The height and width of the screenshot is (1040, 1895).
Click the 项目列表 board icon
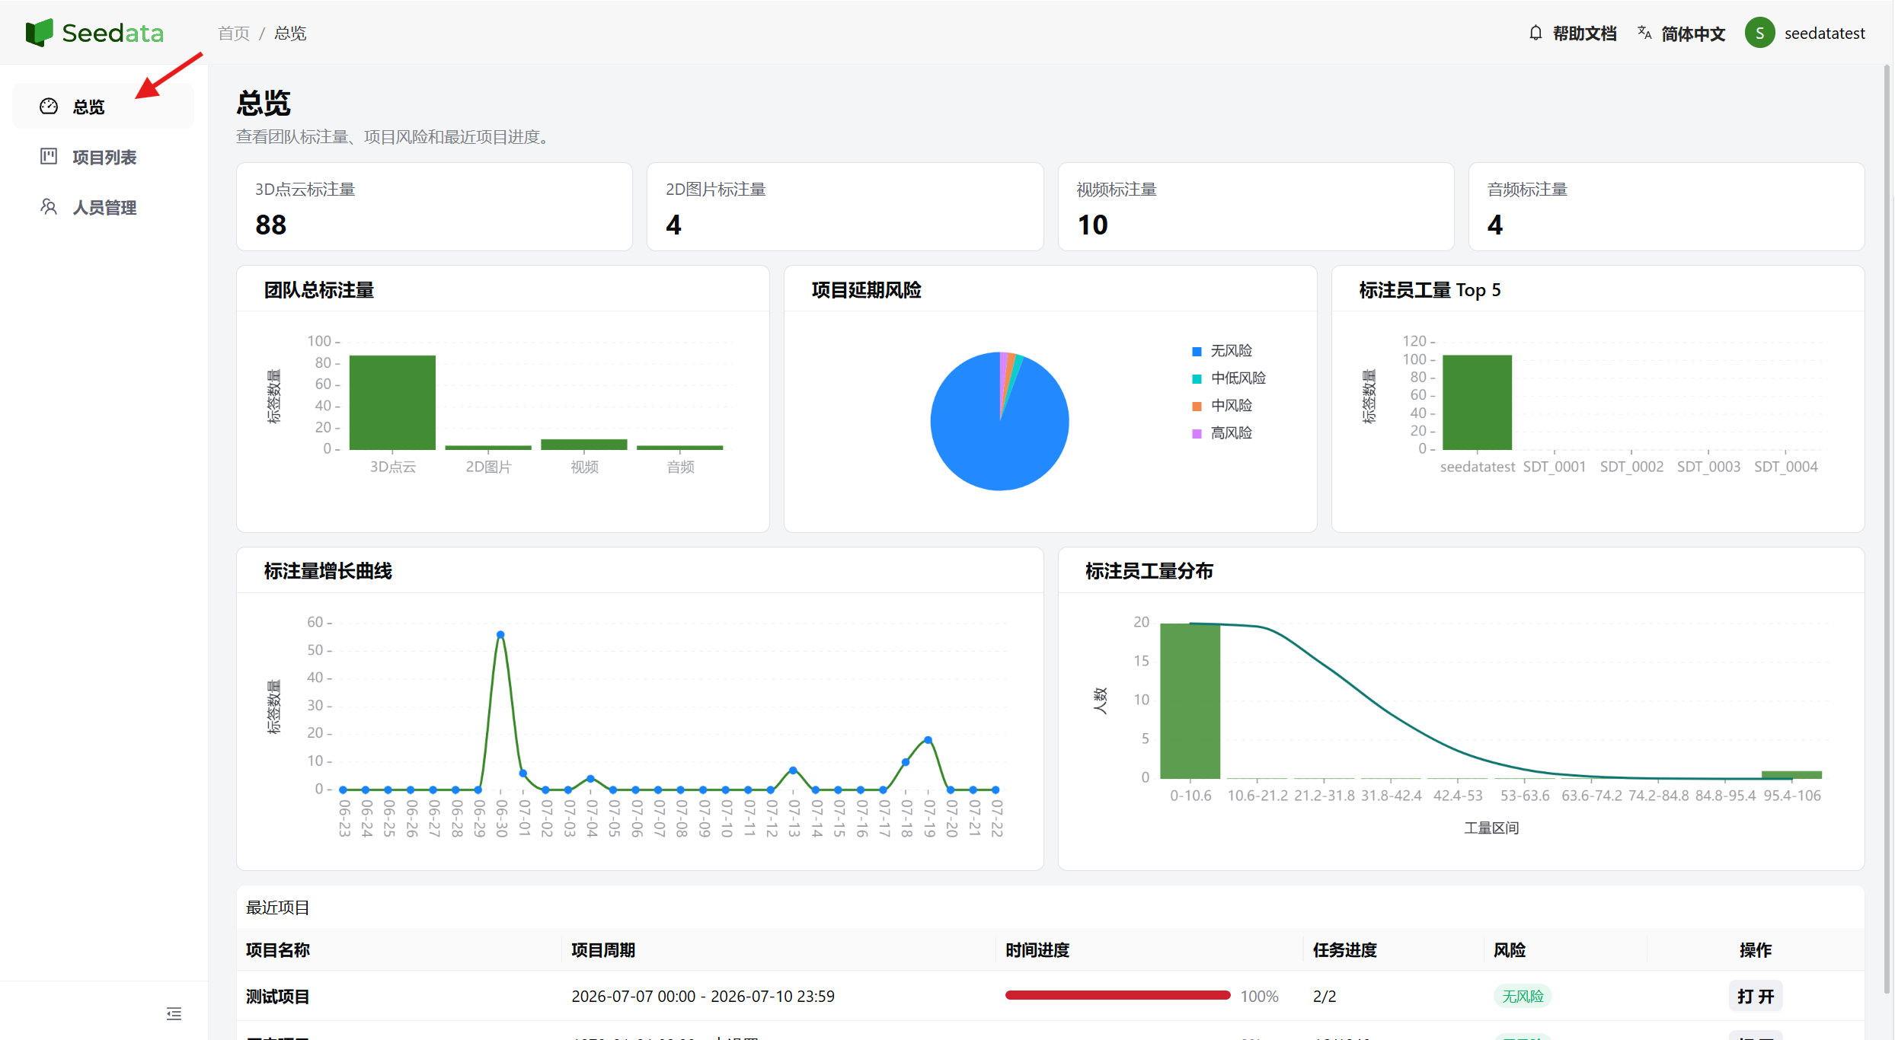[x=49, y=157]
